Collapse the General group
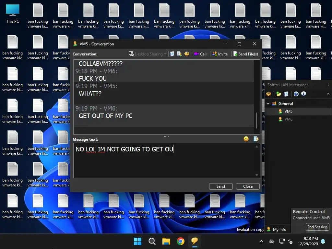The image size is (332, 249). coord(268,103)
